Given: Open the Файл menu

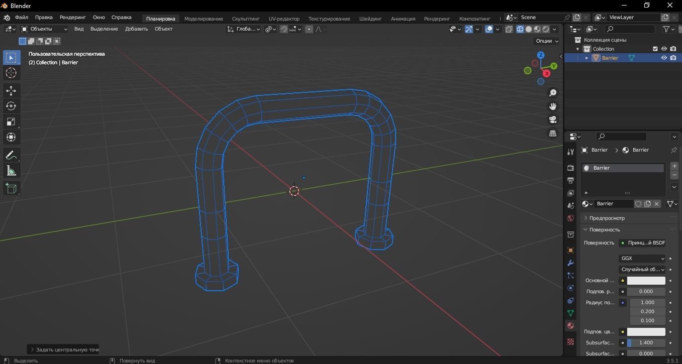Looking at the screenshot, I should click(22, 17).
